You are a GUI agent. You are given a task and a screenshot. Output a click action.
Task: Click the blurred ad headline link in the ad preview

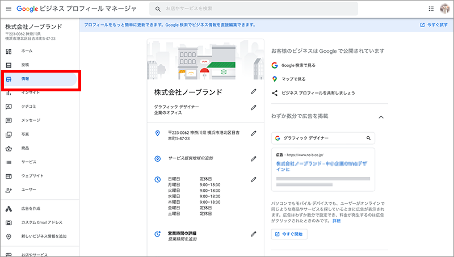[x=321, y=166]
